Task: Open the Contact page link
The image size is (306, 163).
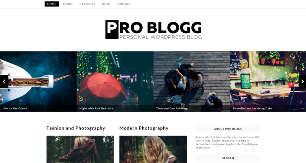Action: (124, 4)
